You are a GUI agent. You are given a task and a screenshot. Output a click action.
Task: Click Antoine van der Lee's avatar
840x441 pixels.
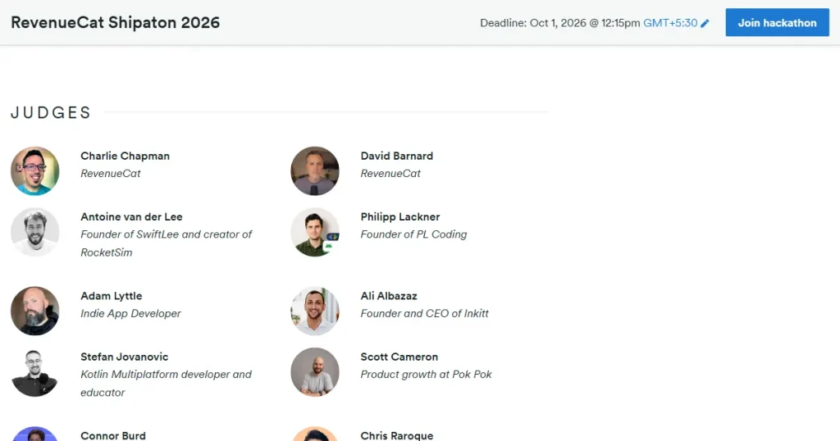pos(34,232)
